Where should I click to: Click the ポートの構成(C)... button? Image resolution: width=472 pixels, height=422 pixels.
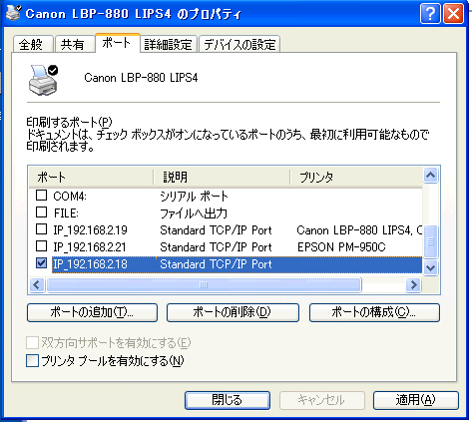coord(374,312)
